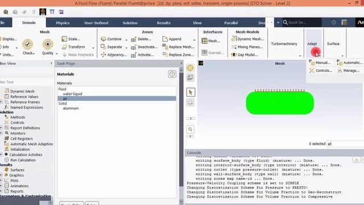Open Manual adaption dialog
The height and width of the screenshot is (205, 364).
(320, 63)
